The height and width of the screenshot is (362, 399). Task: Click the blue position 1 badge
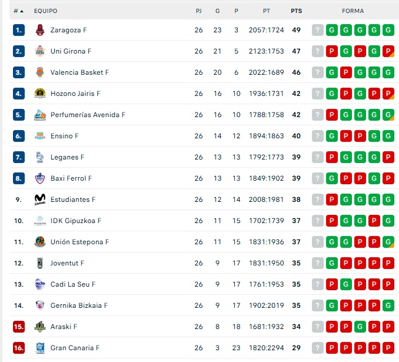tap(19, 30)
